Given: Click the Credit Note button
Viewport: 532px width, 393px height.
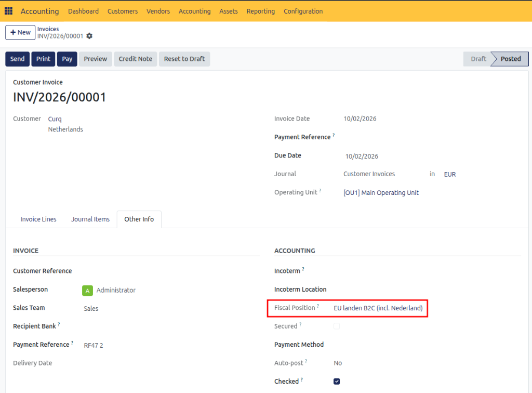Looking at the screenshot, I should (136, 59).
